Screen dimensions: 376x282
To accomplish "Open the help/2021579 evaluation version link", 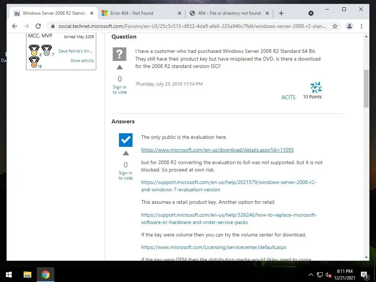I will pos(228,186).
